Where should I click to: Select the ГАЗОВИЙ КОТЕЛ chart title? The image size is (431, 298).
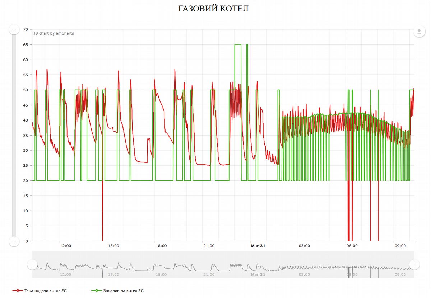coord(213,9)
